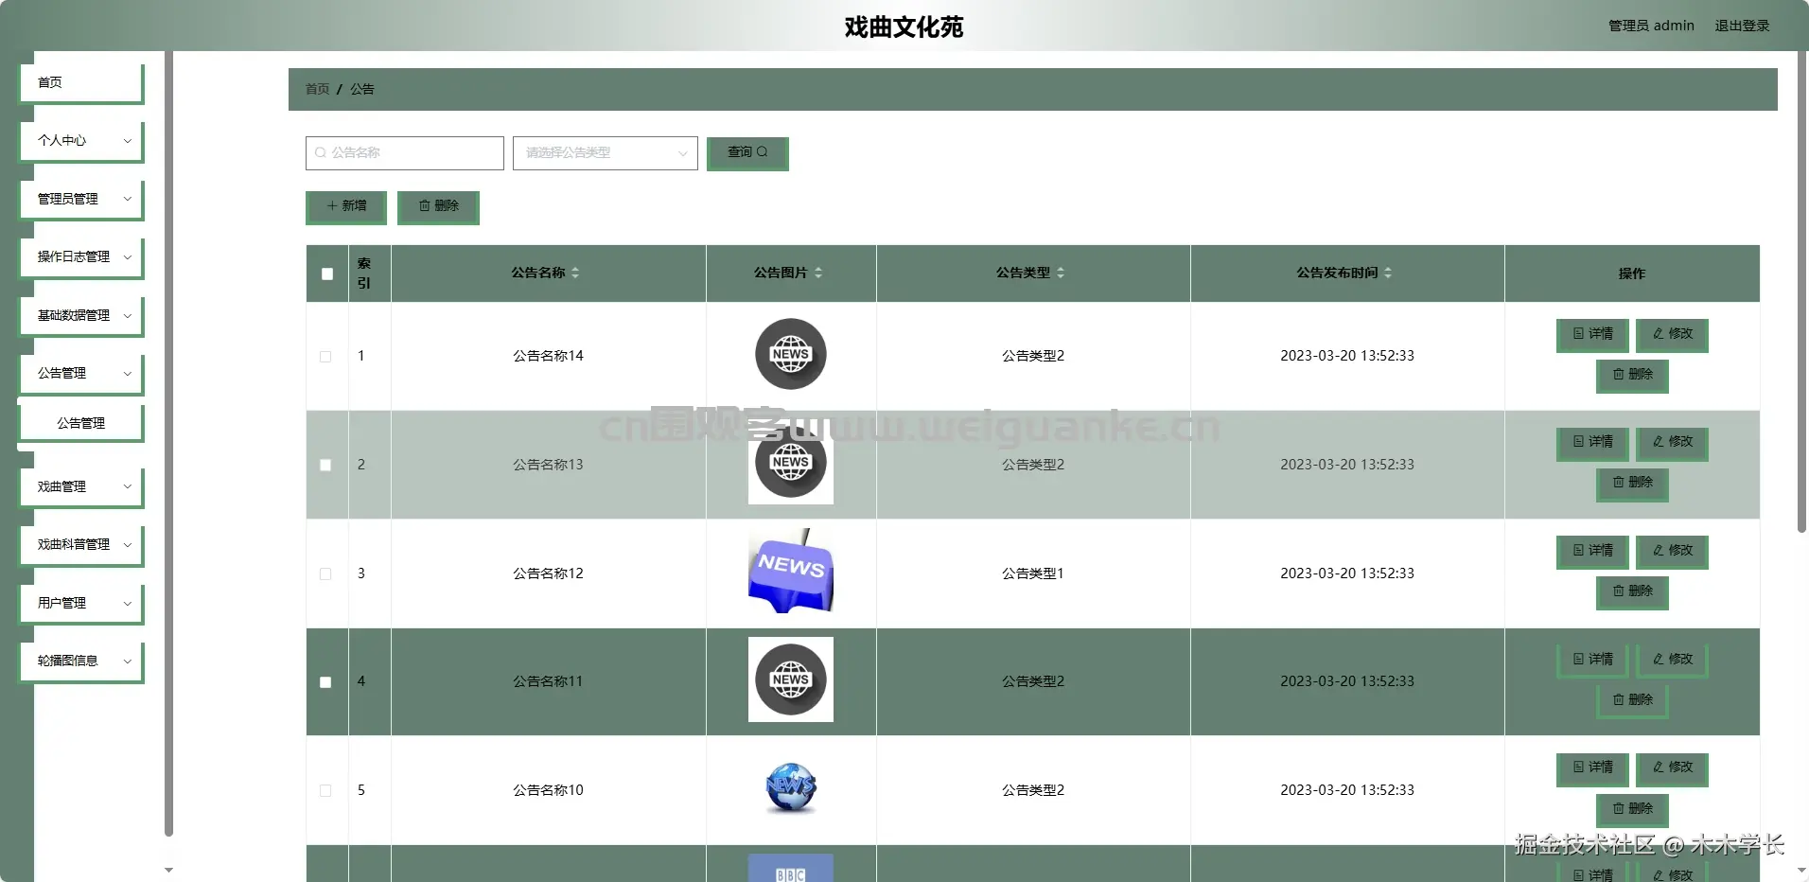Viewport: 1809px width, 882px height.
Task: Expand the 戏曲管理 sidebar menu
Action: click(81, 486)
